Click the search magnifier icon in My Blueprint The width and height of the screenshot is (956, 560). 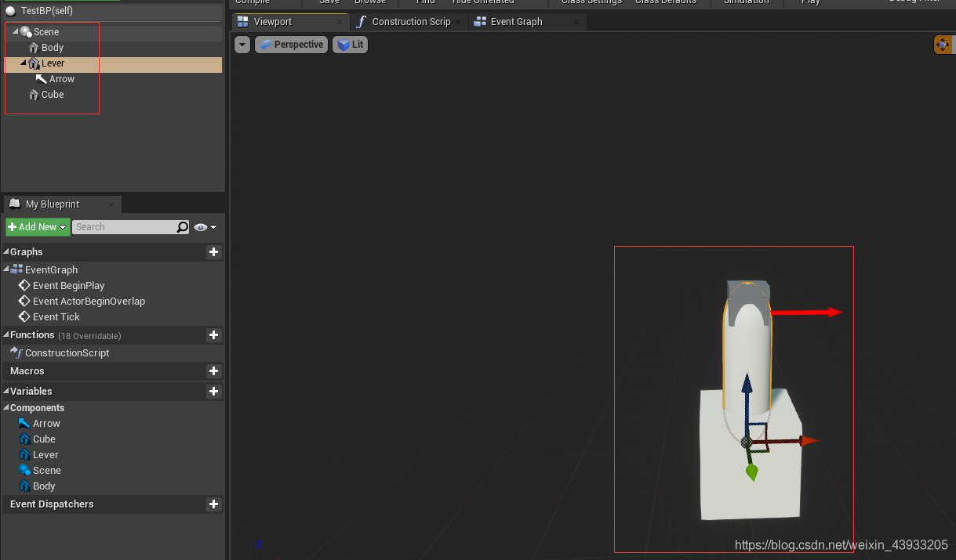coord(183,227)
